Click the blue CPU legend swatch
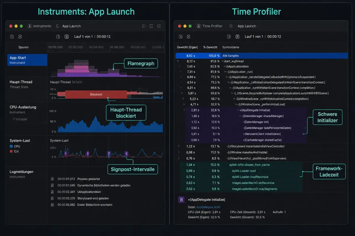Viewport: 355px width, 236px height. tap(11, 146)
